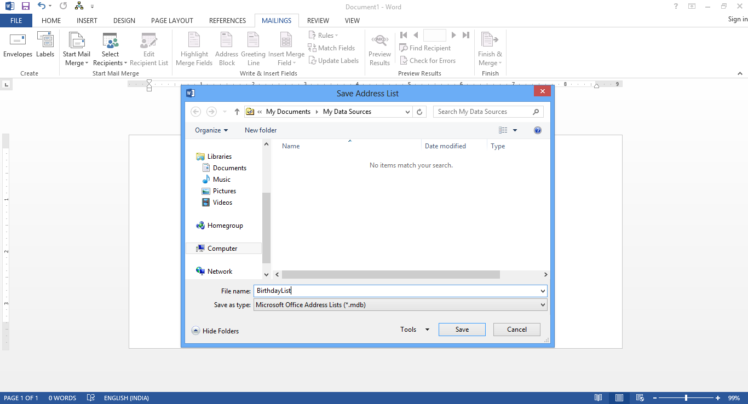Go back using dialog Back arrow
This screenshot has width=748, height=404.
click(x=196, y=112)
